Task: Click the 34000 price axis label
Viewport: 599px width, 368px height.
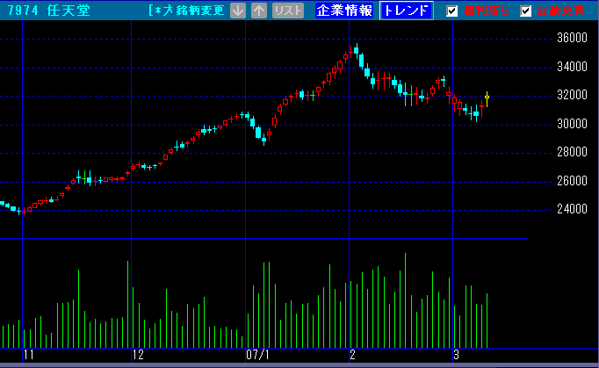Action: coord(572,67)
